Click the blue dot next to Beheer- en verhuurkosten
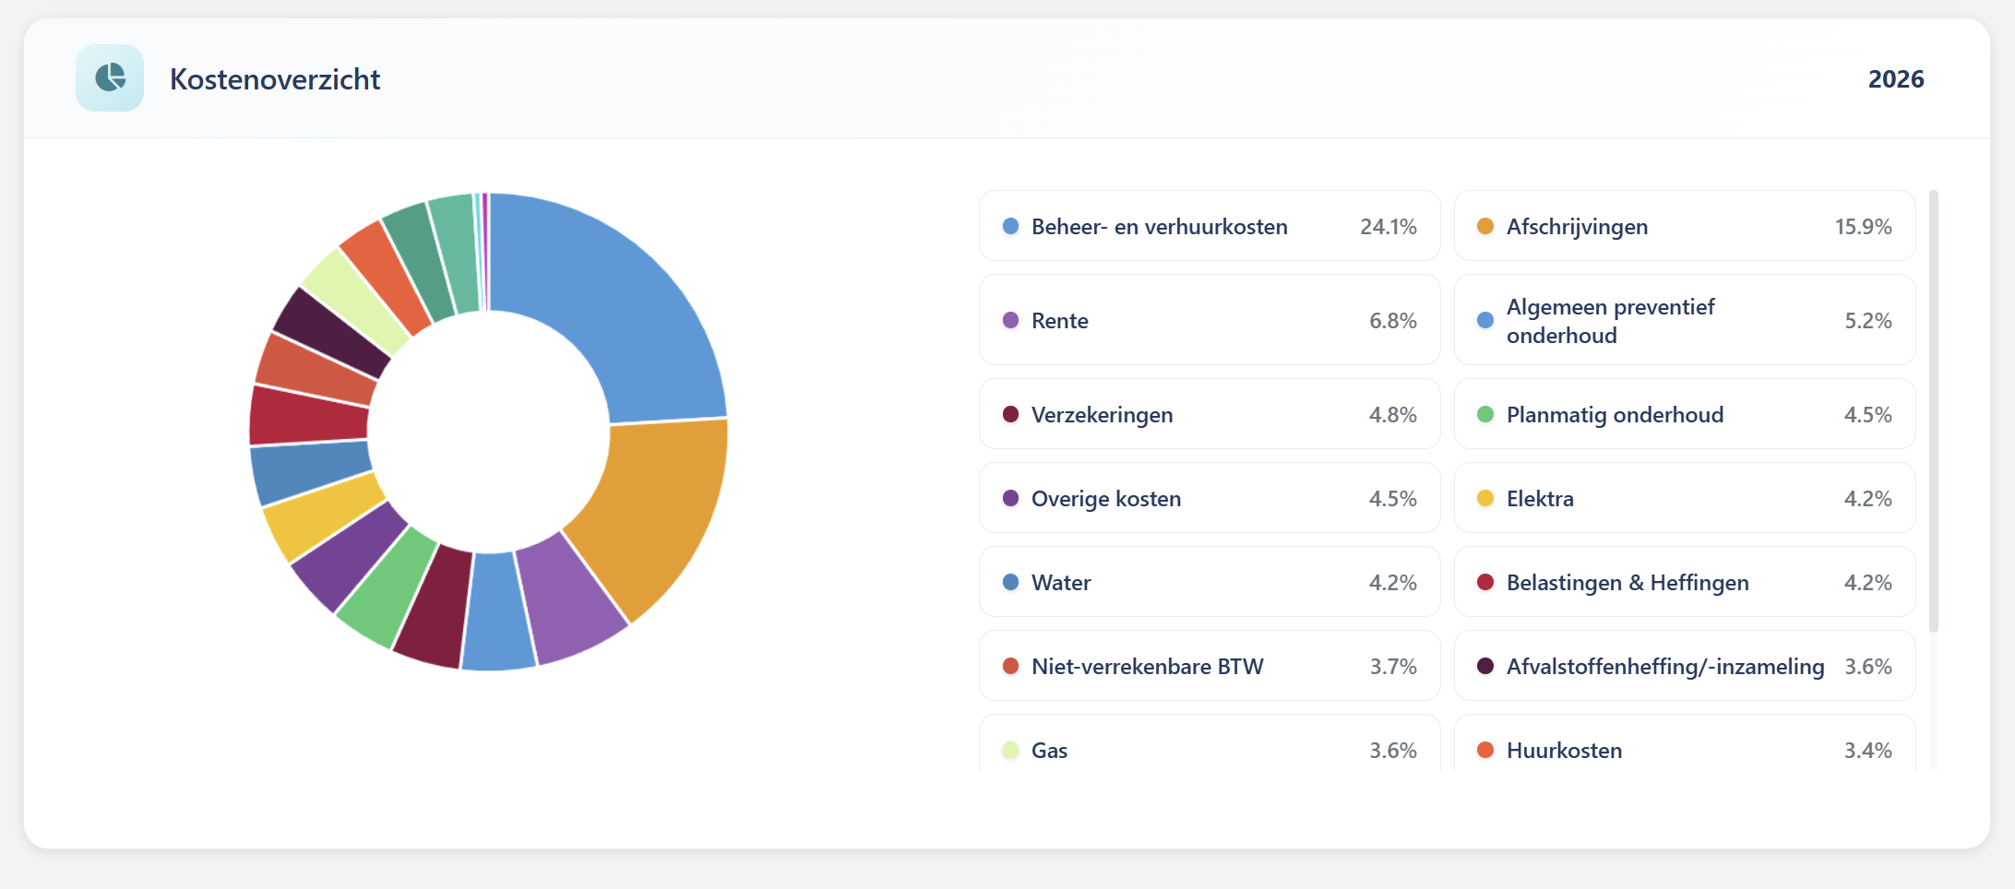This screenshot has height=889, width=2015. [x=1009, y=225]
